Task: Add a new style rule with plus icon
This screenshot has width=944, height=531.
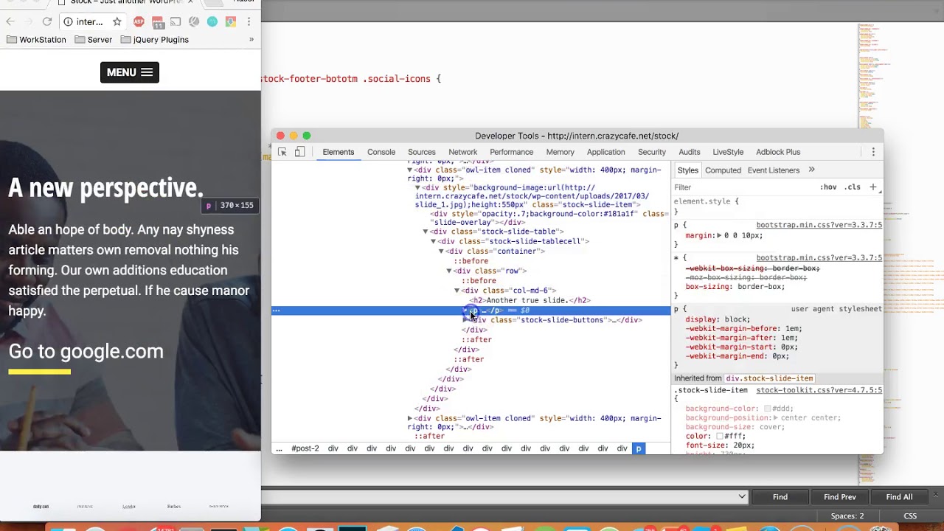Action: tap(873, 187)
